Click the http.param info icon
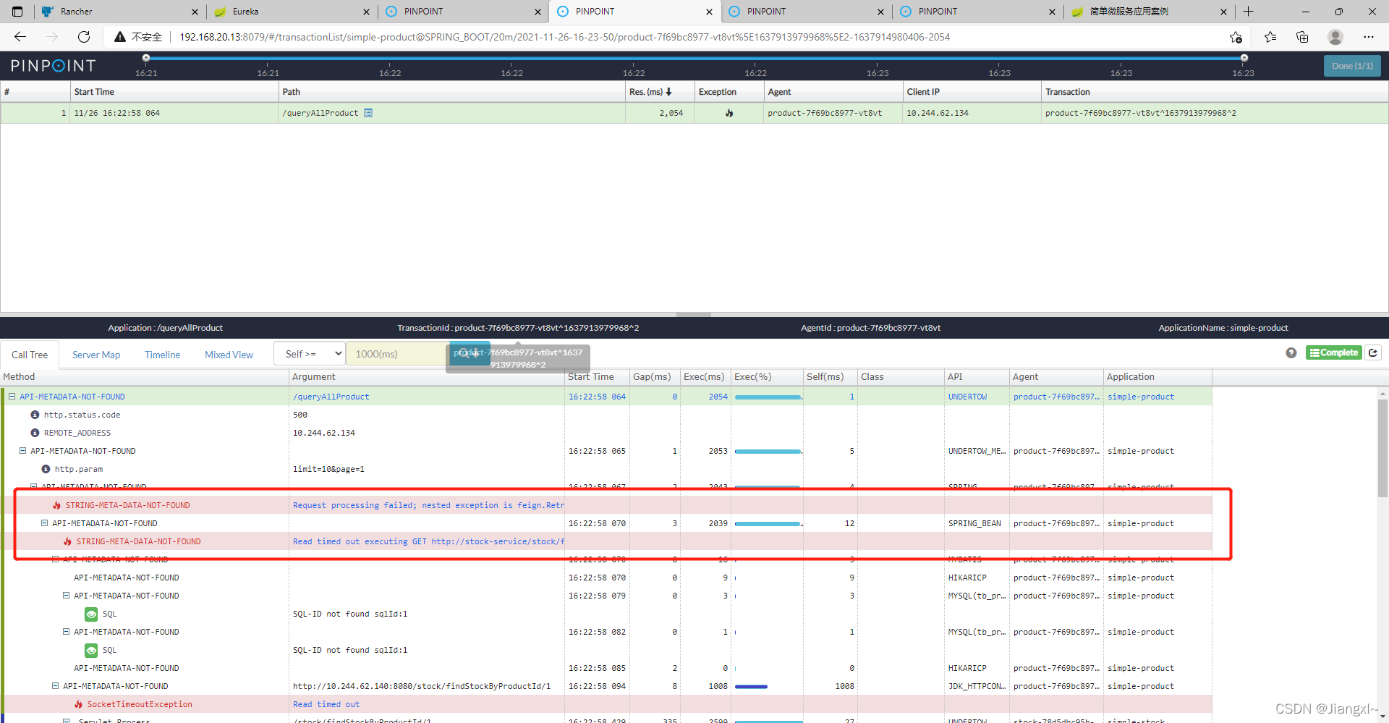The height and width of the screenshot is (723, 1389). (x=46, y=469)
